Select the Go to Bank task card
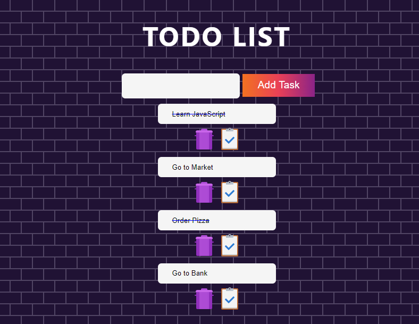This screenshot has width=419, height=324. pos(217,273)
